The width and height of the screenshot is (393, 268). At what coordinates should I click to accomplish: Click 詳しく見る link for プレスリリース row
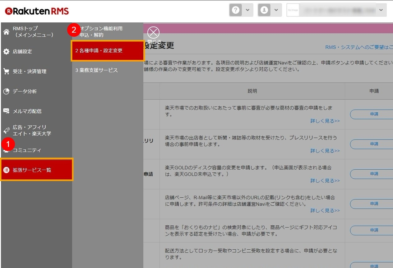[325, 151]
